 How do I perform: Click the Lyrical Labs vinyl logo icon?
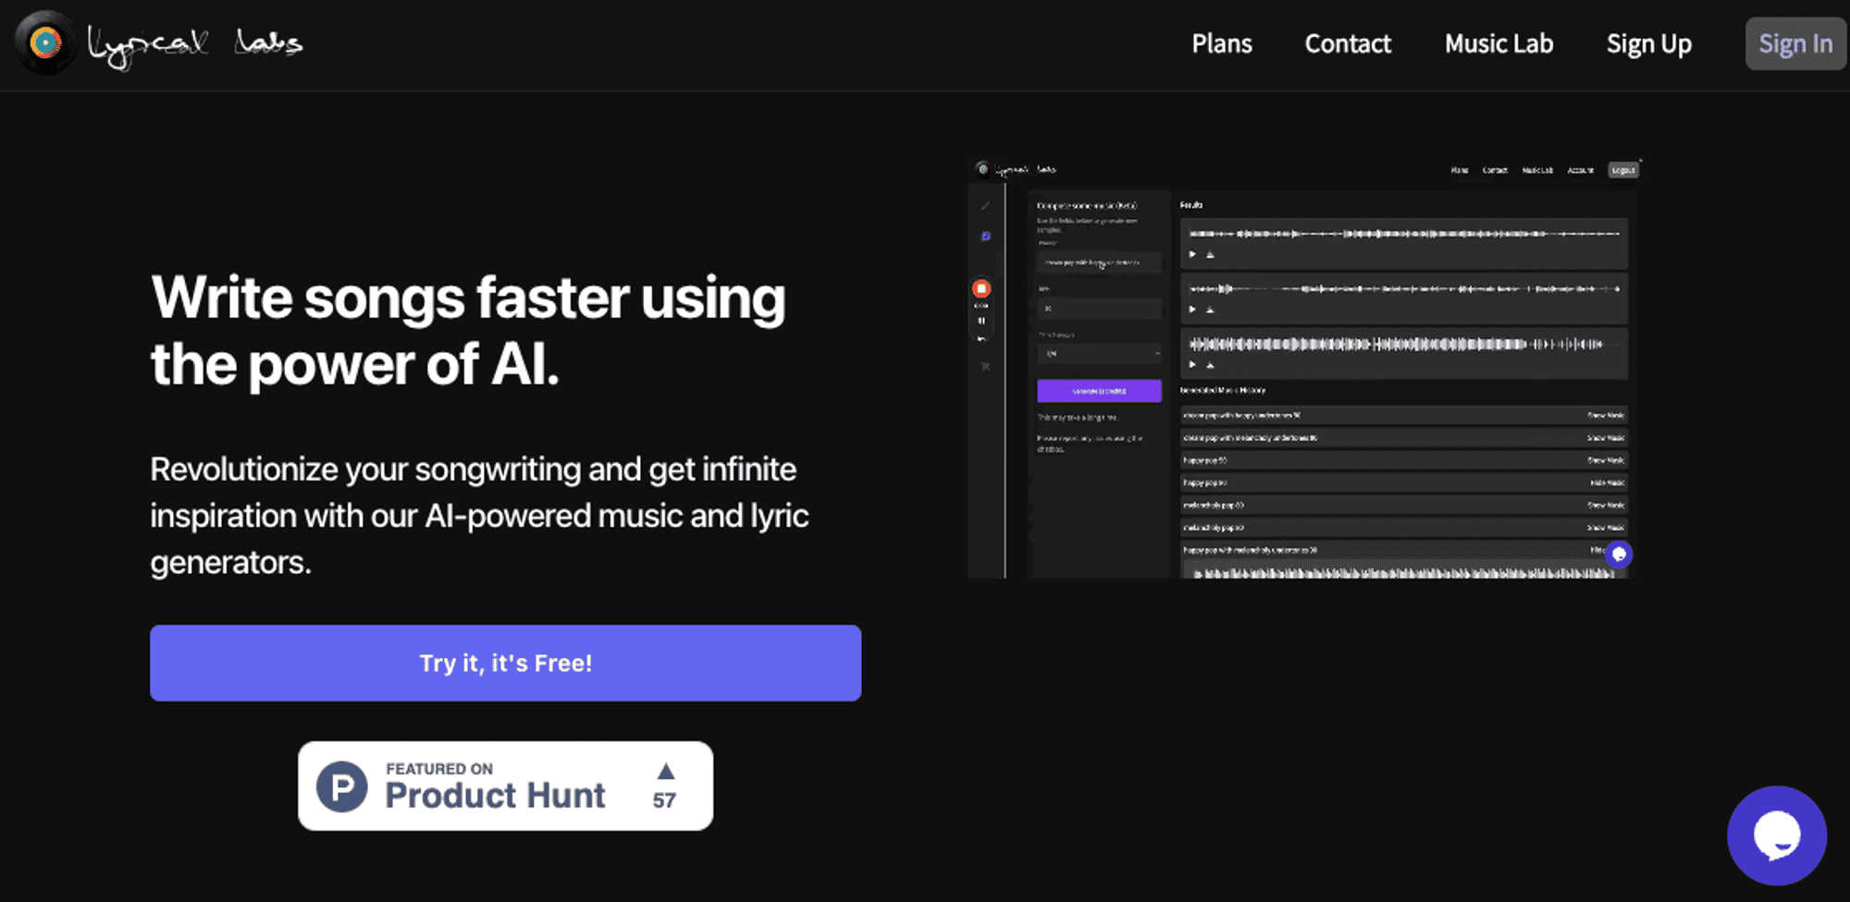44,43
